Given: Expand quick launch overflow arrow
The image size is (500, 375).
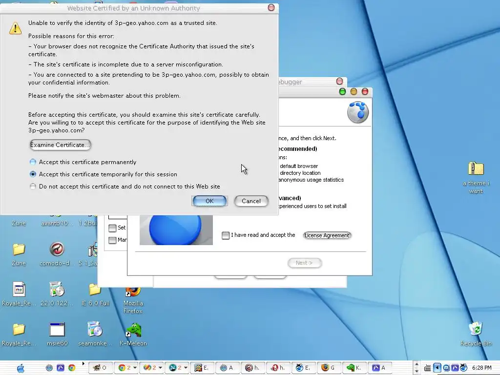Looking at the screenshot, I should pyautogui.click(x=83, y=363).
